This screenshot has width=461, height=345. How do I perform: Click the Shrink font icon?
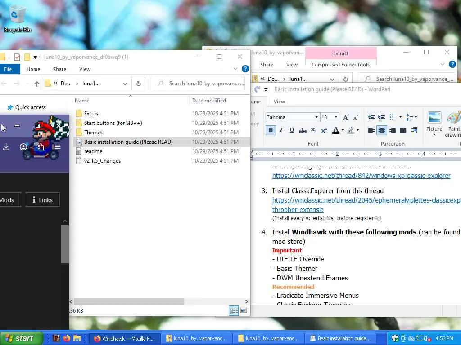[x=356, y=117]
